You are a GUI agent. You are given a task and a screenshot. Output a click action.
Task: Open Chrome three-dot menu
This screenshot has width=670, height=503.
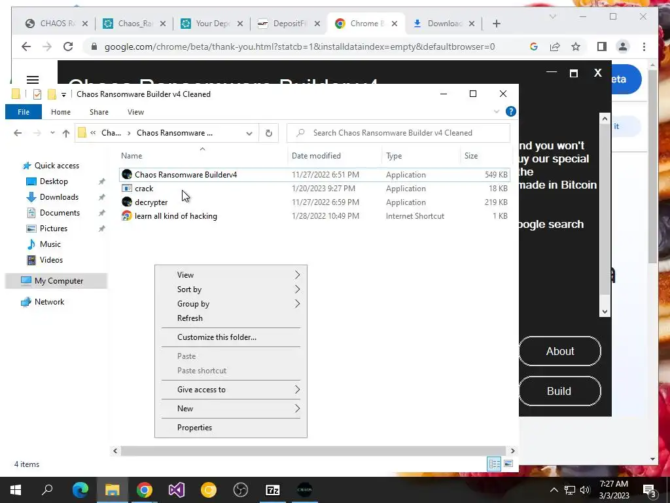coord(644,47)
